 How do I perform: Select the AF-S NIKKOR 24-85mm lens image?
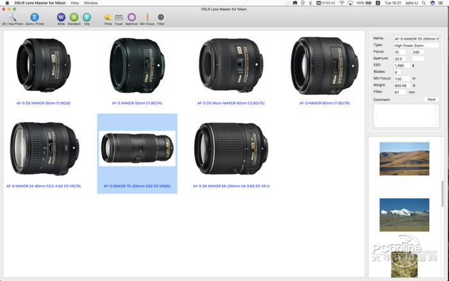pyautogui.click(x=45, y=149)
